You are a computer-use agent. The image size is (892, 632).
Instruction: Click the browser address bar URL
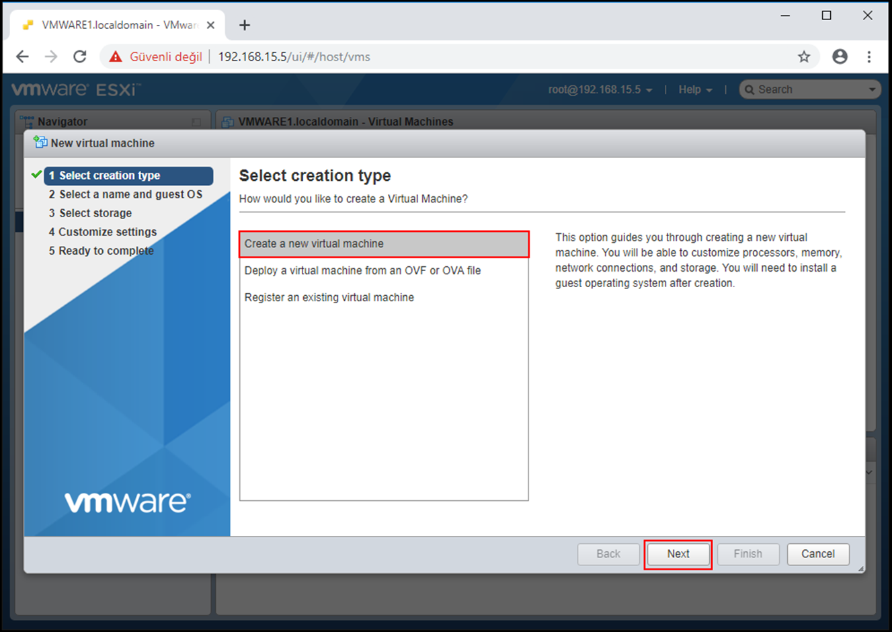294,56
